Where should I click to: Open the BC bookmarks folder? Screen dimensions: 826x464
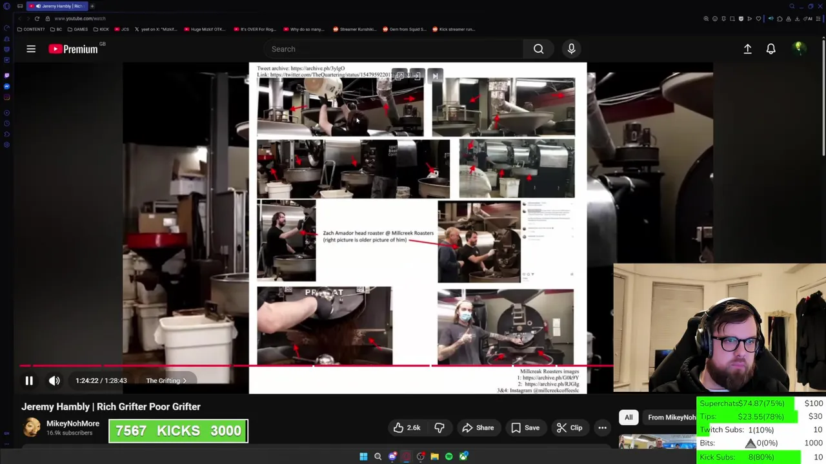[x=56, y=29]
